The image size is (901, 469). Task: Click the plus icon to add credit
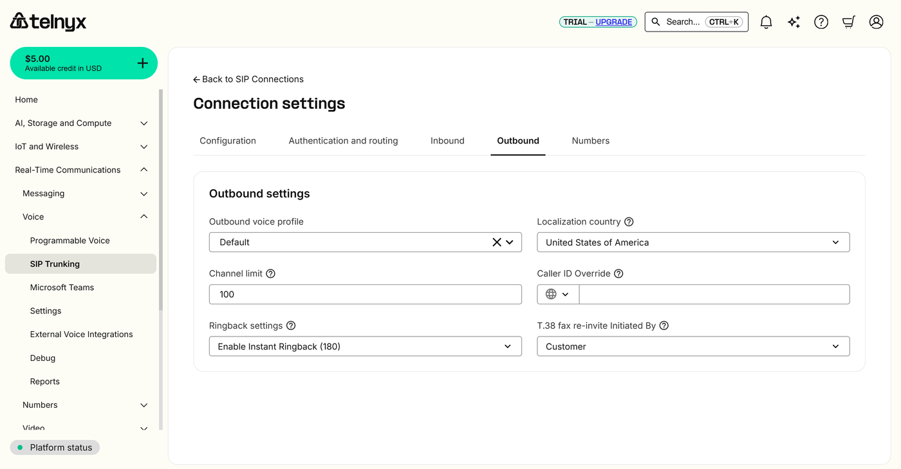point(142,63)
